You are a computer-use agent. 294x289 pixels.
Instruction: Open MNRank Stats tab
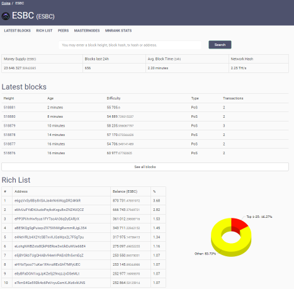(118, 31)
